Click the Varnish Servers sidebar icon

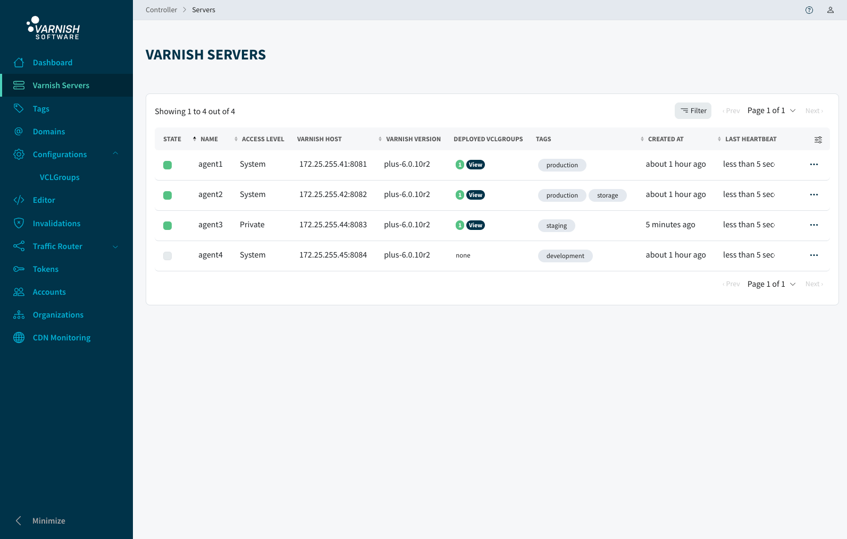19,85
